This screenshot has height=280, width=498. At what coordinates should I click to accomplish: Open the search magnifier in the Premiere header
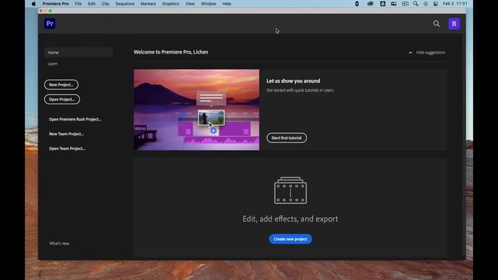click(437, 24)
